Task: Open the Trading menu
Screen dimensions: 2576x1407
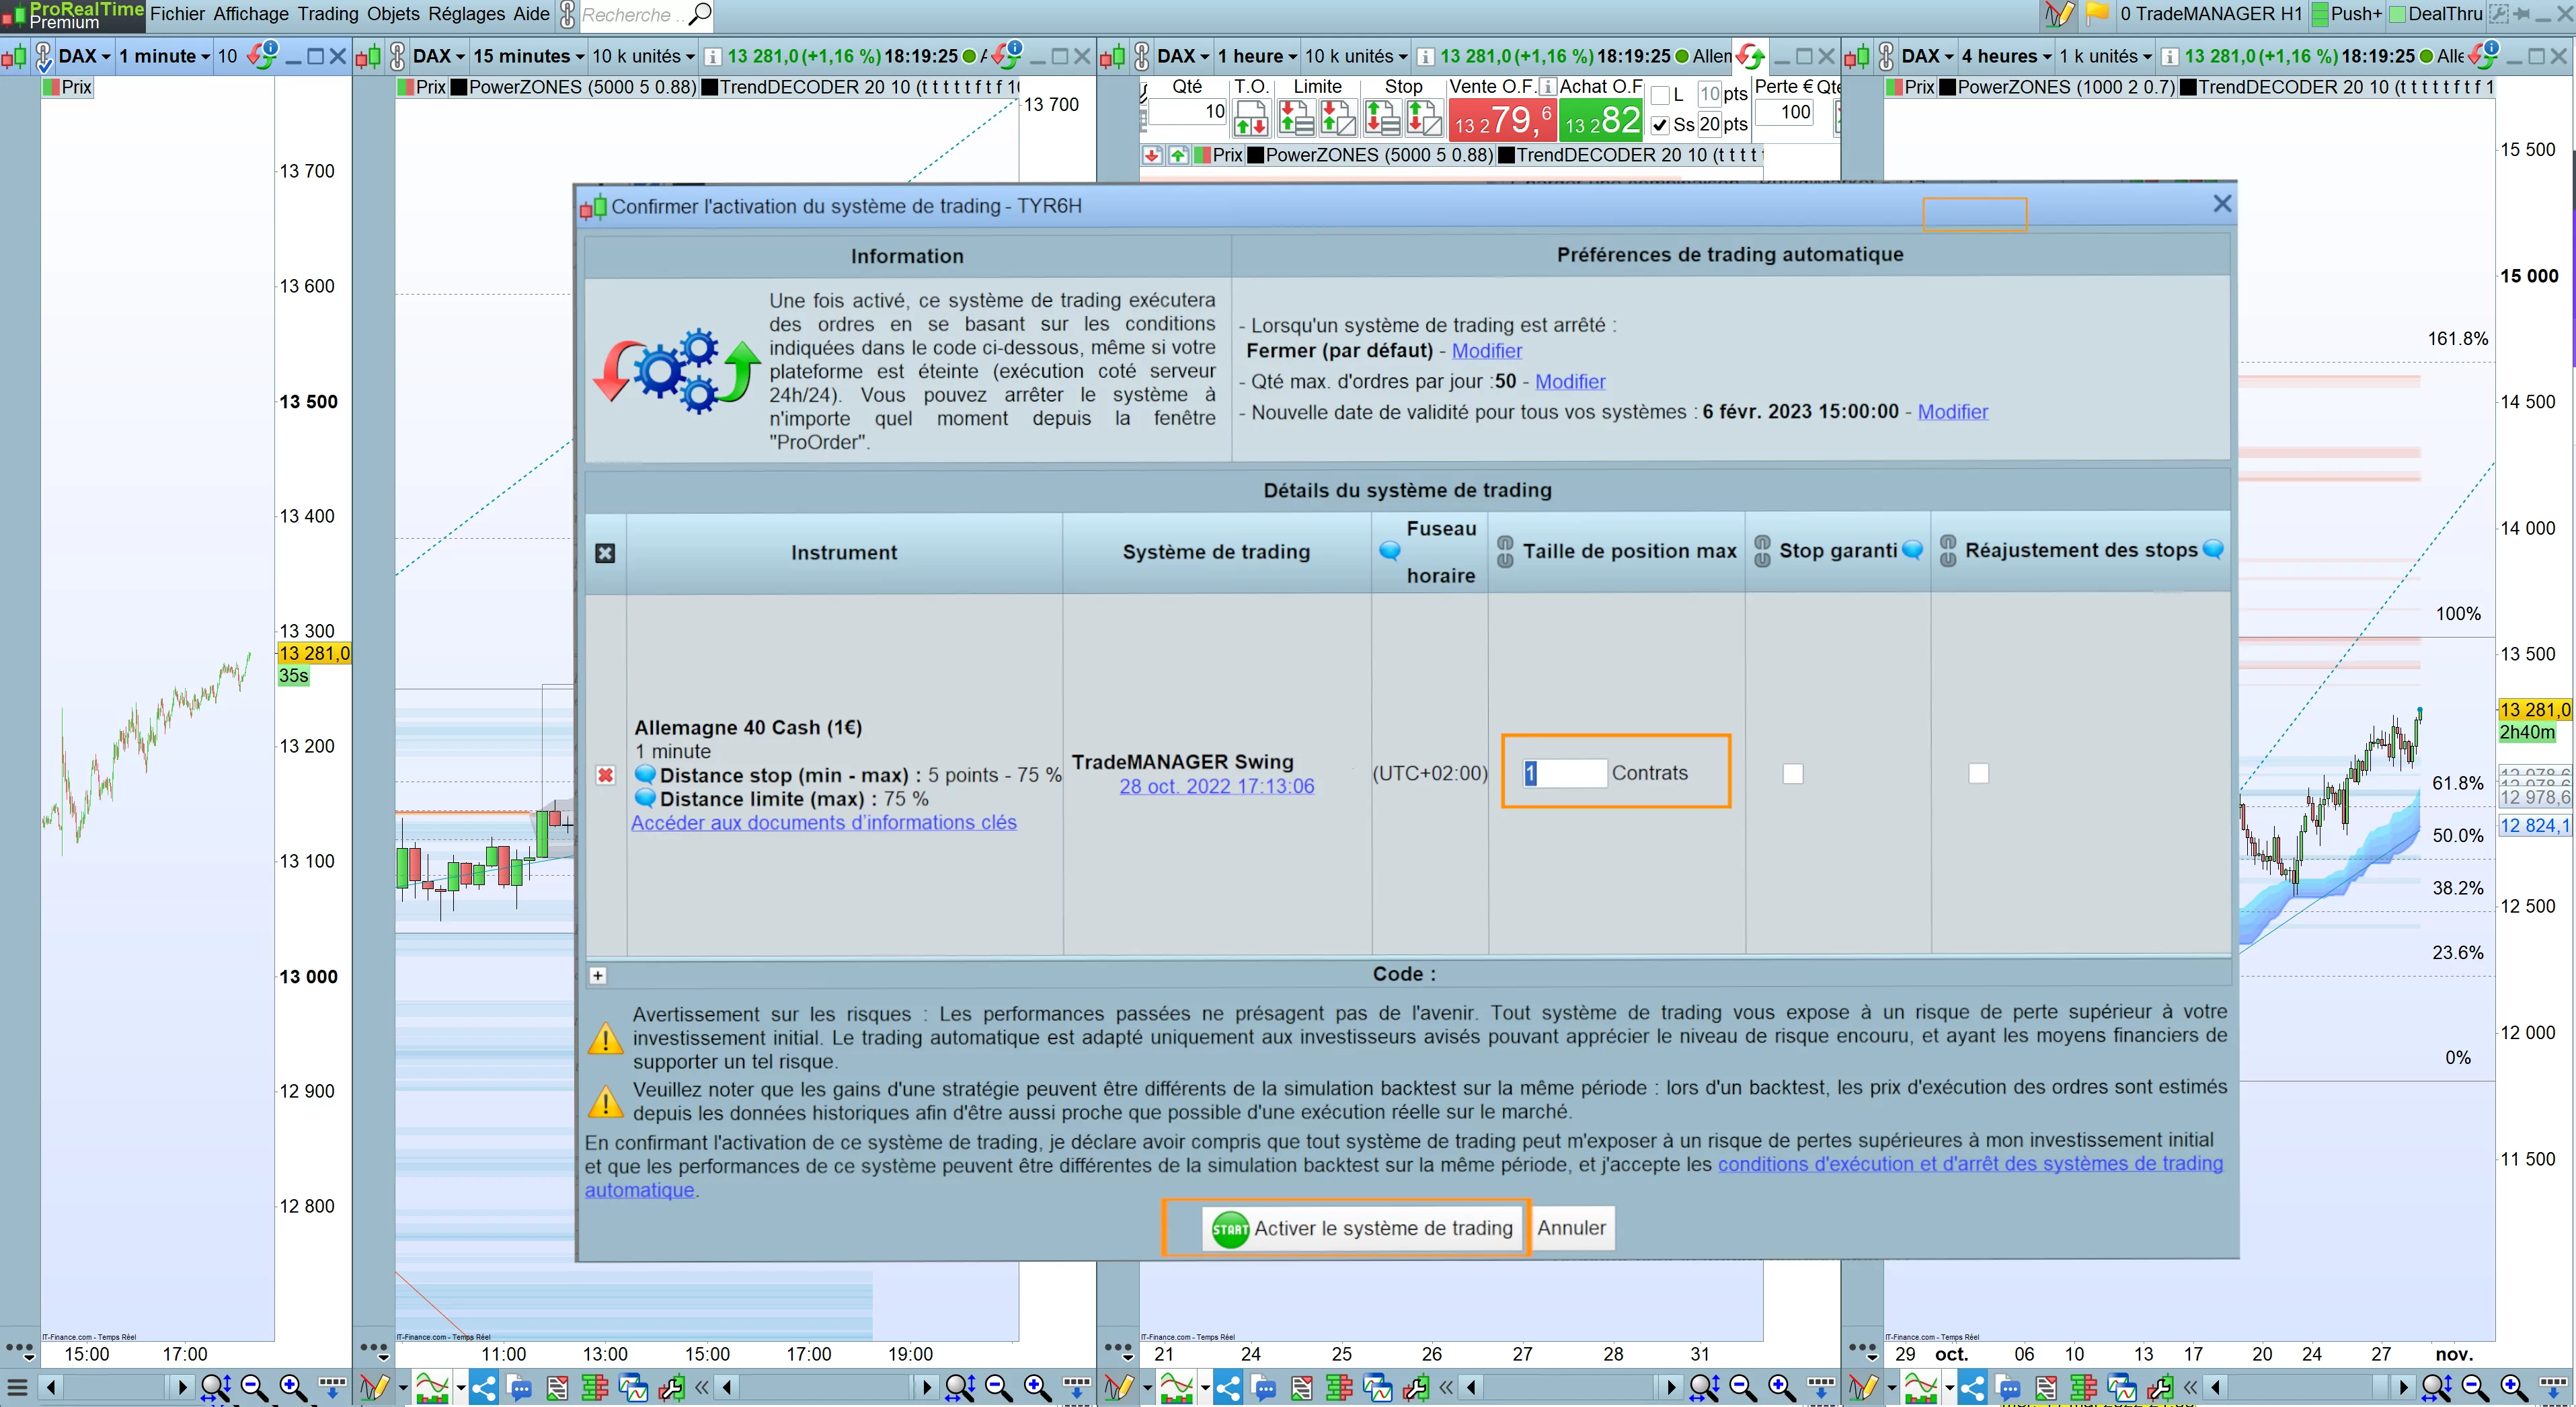Action: pyautogui.click(x=327, y=14)
